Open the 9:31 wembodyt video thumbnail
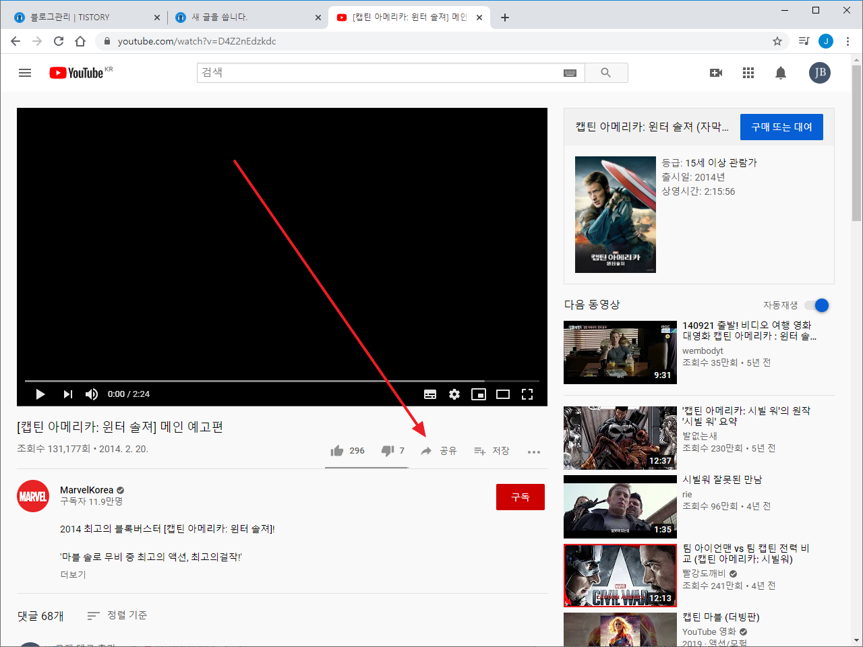 (x=620, y=352)
